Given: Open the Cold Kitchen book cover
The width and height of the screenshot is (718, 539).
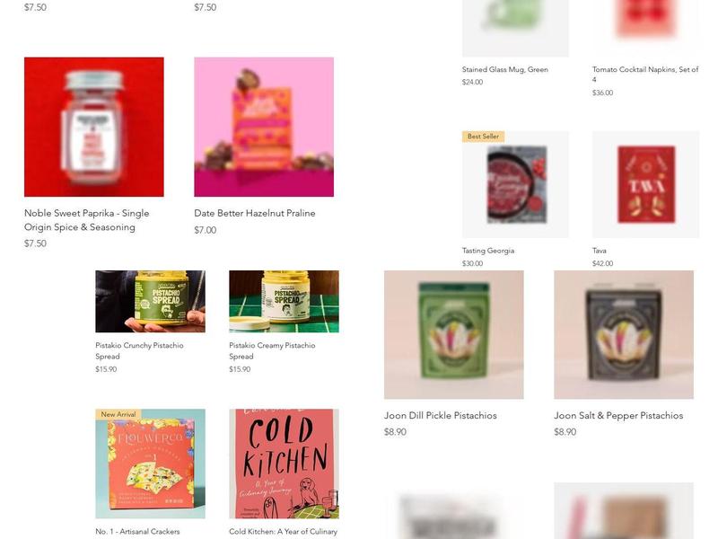Looking at the screenshot, I should click(284, 464).
